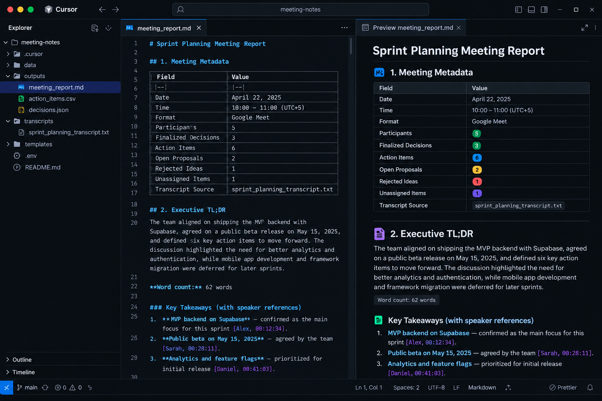The width and height of the screenshot is (602, 401).
Task: Click the new file icon in Explorer header
Action: click(95, 28)
